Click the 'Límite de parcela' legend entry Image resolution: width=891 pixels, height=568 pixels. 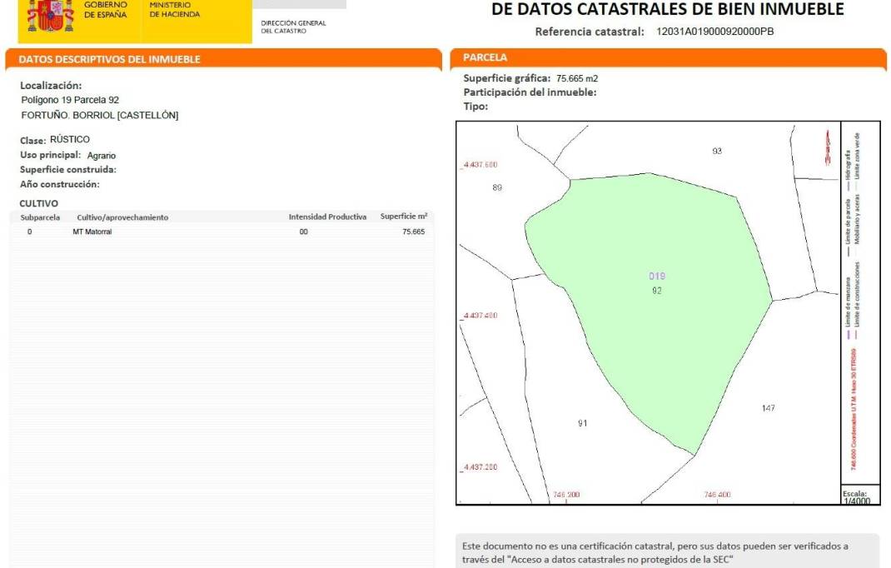coord(847,227)
